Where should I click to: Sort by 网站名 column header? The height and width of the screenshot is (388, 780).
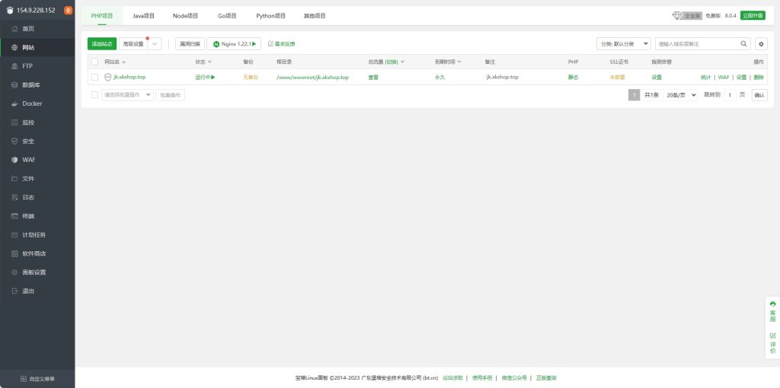114,62
